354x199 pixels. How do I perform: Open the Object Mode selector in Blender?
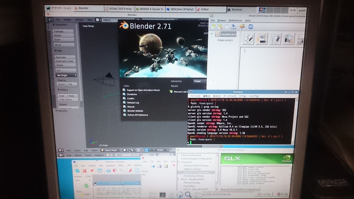coord(111,150)
